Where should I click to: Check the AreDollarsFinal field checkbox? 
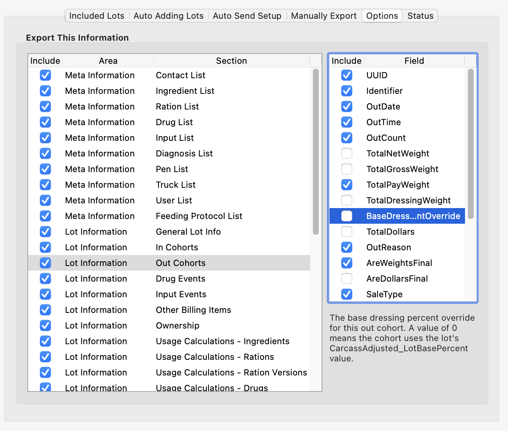coord(347,278)
